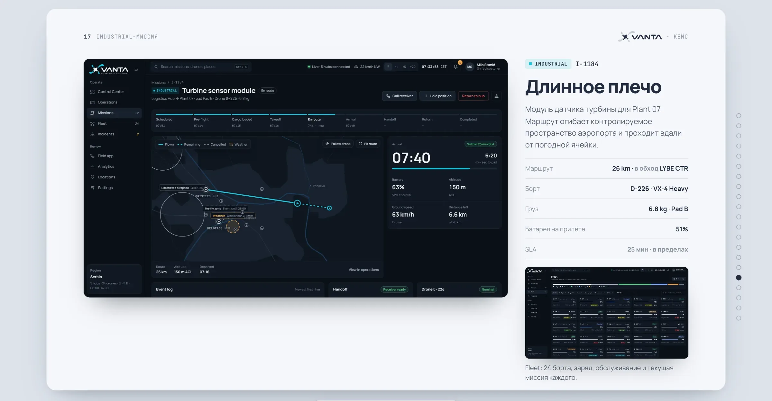Set playback speed to ×20
Image resolution: width=772 pixels, height=401 pixels.
(x=413, y=67)
